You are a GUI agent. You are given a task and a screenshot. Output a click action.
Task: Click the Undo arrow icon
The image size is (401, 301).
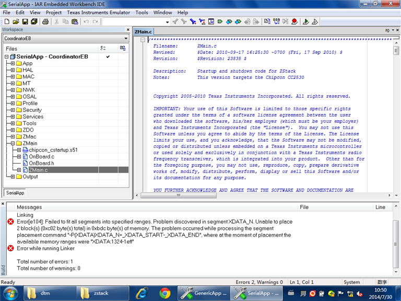point(86,22)
